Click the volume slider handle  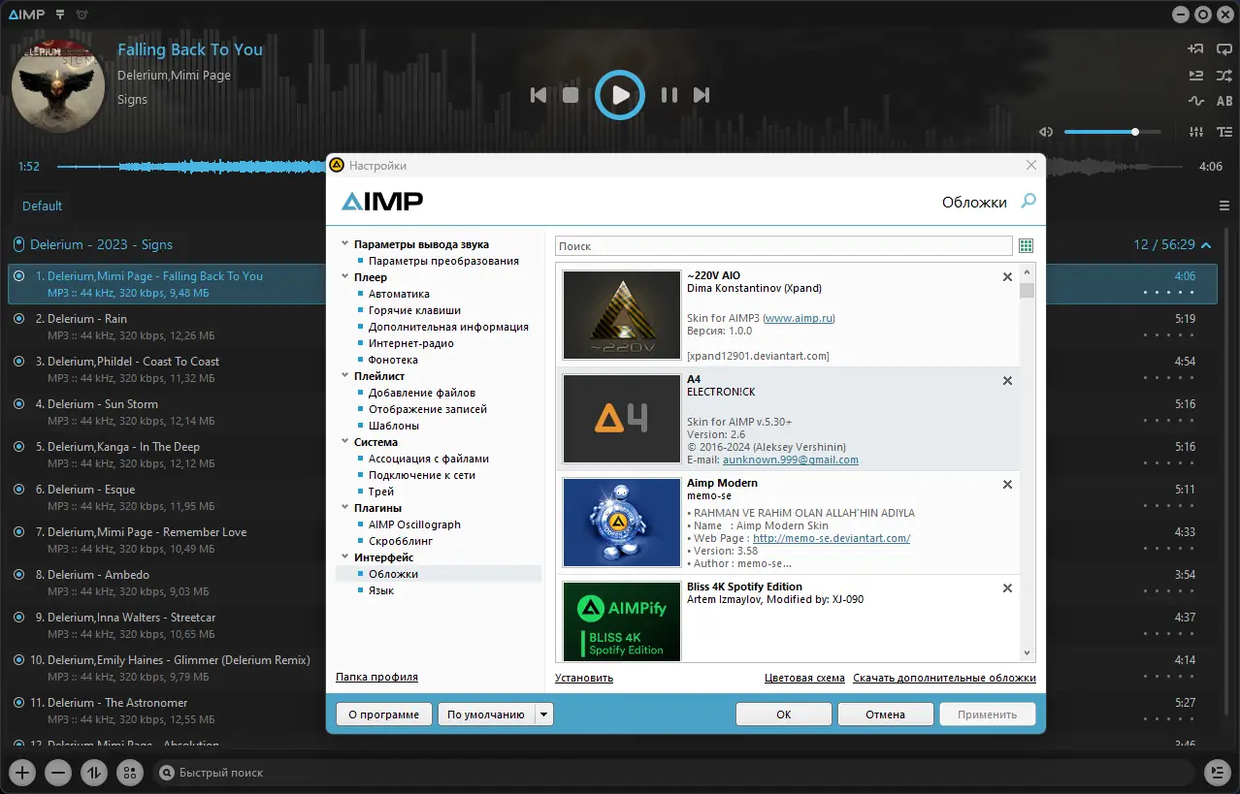1134,132
